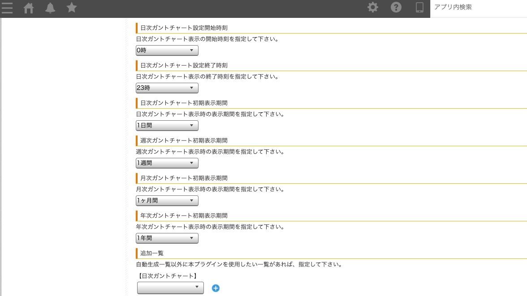The height and width of the screenshot is (296, 527).
Task: Open the hamburger navigation menu
Action: [7, 8]
